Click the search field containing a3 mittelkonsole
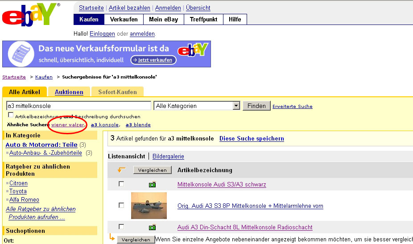 click(x=78, y=106)
